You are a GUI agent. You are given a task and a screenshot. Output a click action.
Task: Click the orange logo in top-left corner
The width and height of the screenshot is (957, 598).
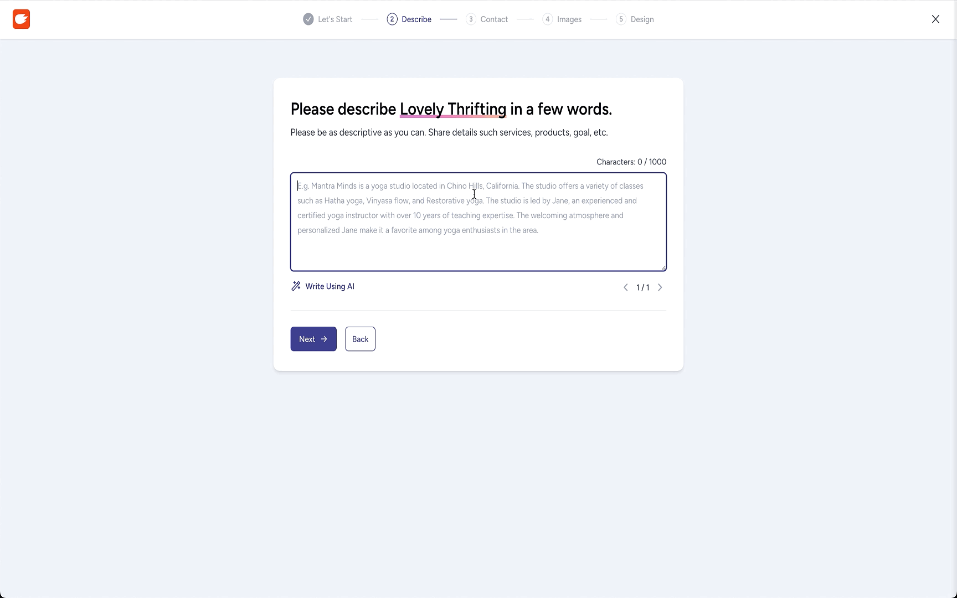(x=21, y=19)
